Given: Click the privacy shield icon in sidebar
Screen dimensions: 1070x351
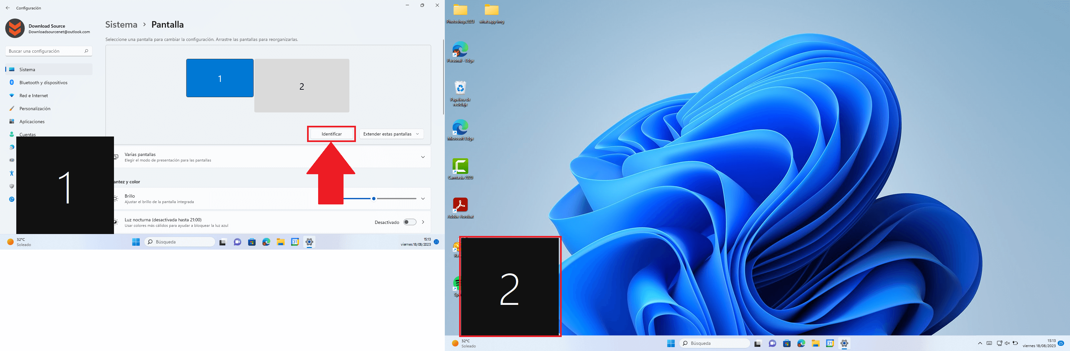Looking at the screenshot, I should click(x=12, y=186).
